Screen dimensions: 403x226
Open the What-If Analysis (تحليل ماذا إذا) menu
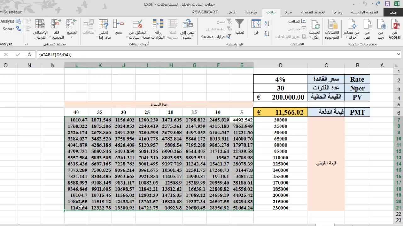[x=103, y=29]
